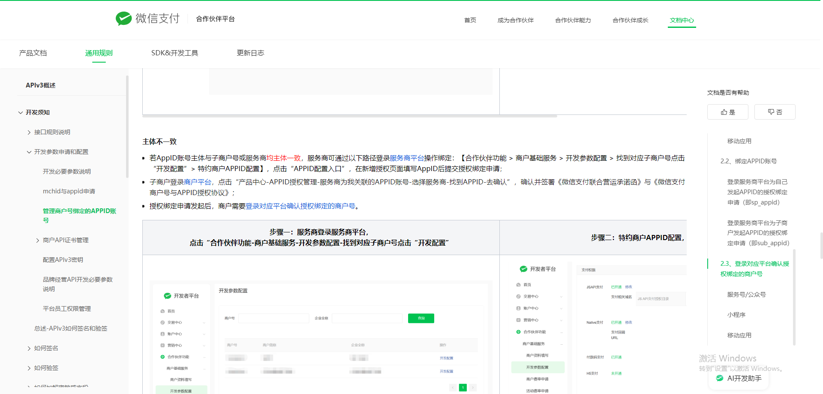Open the 商户平台 link in text
This screenshot has height=394, width=823.
198,182
